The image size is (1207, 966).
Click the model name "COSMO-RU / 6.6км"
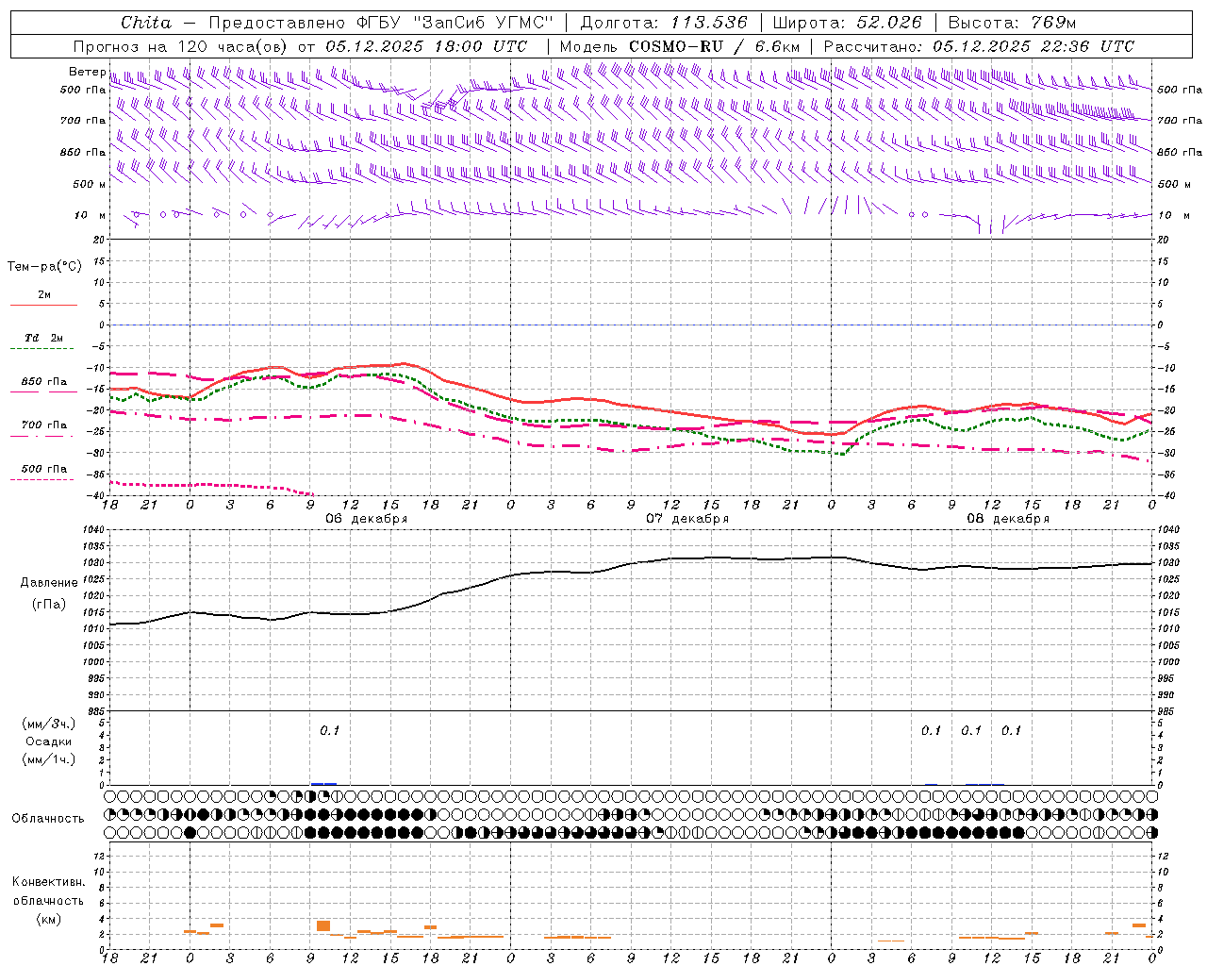click(x=714, y=46)
